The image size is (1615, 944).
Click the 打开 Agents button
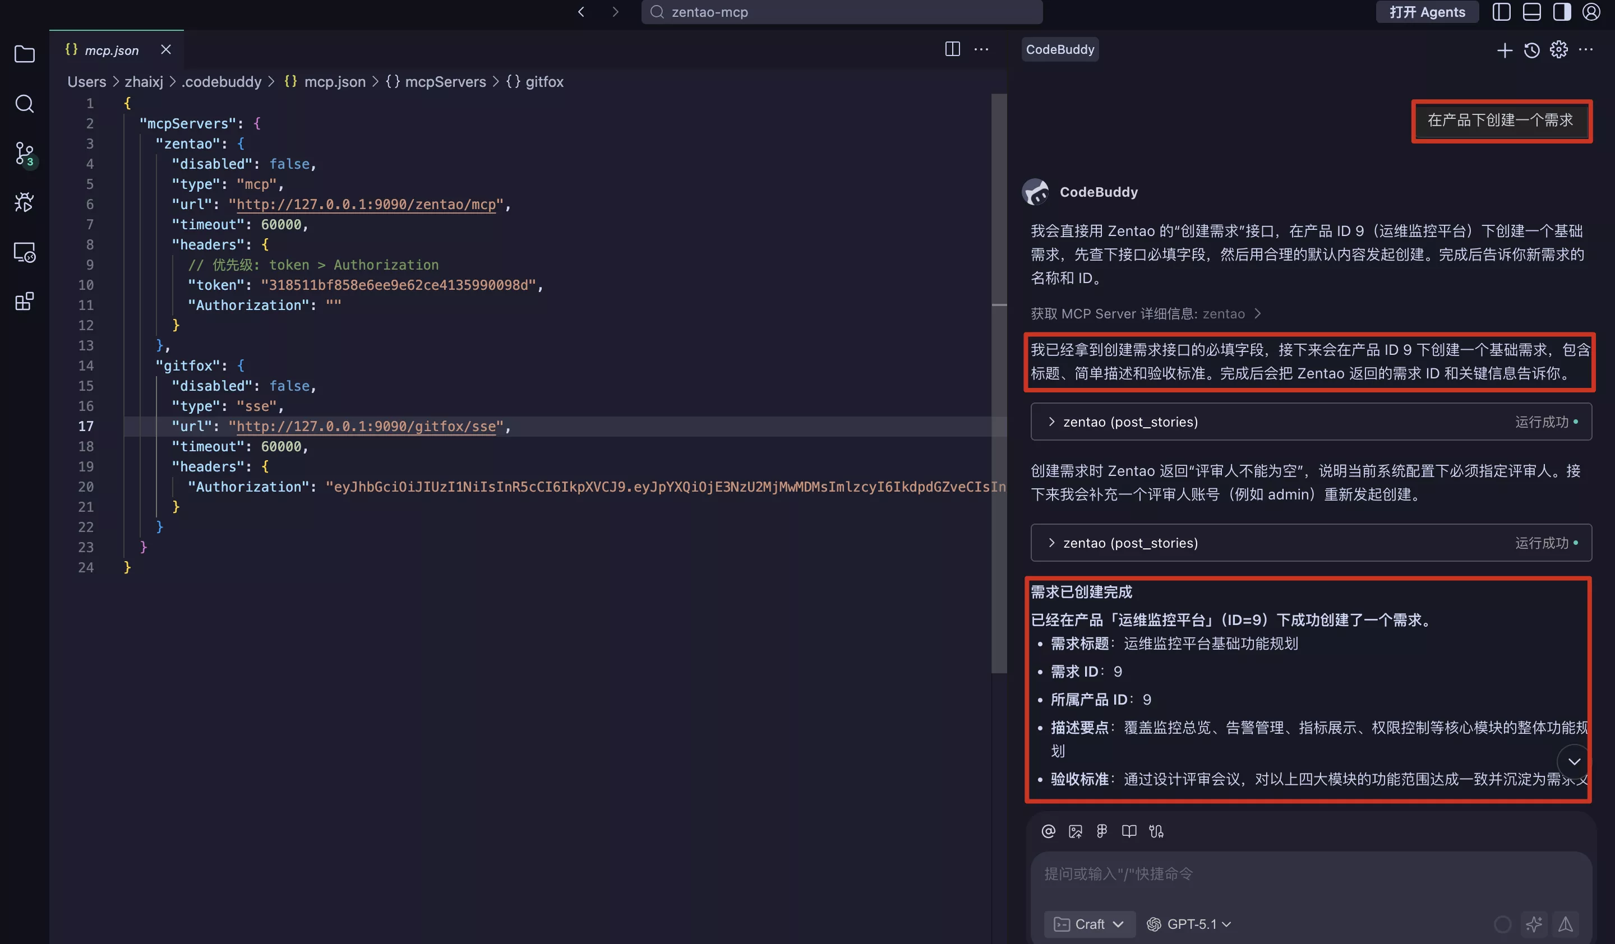(1427, 12)
